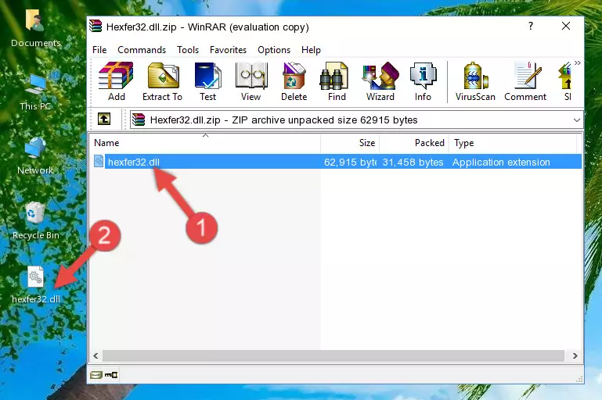Select the Network desktop icon
The image size is (602, 400).
tap(35, 156)
